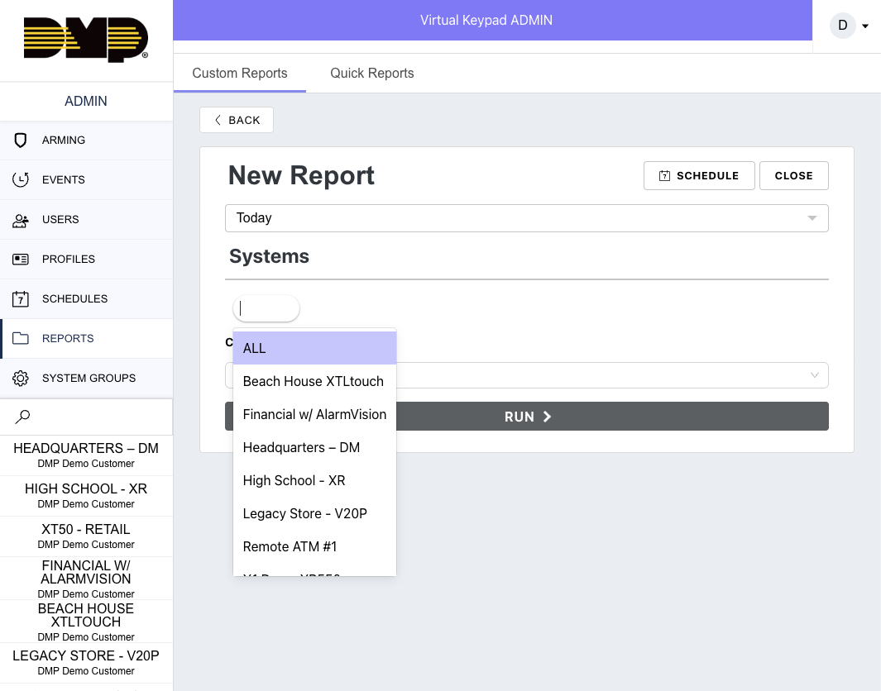Click the Schedules calendar icon
This screenshot has height=691, width=881.
click(20, 298)
